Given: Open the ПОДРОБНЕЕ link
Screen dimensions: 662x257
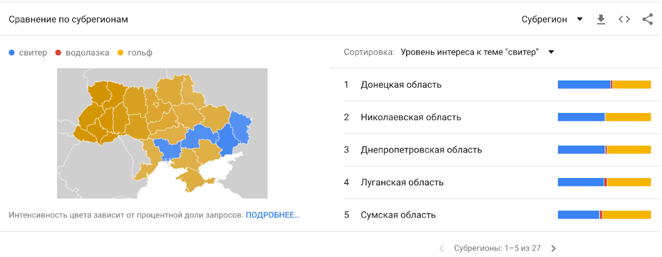Looking at the screenshot, I should click(x=272, y=215).
